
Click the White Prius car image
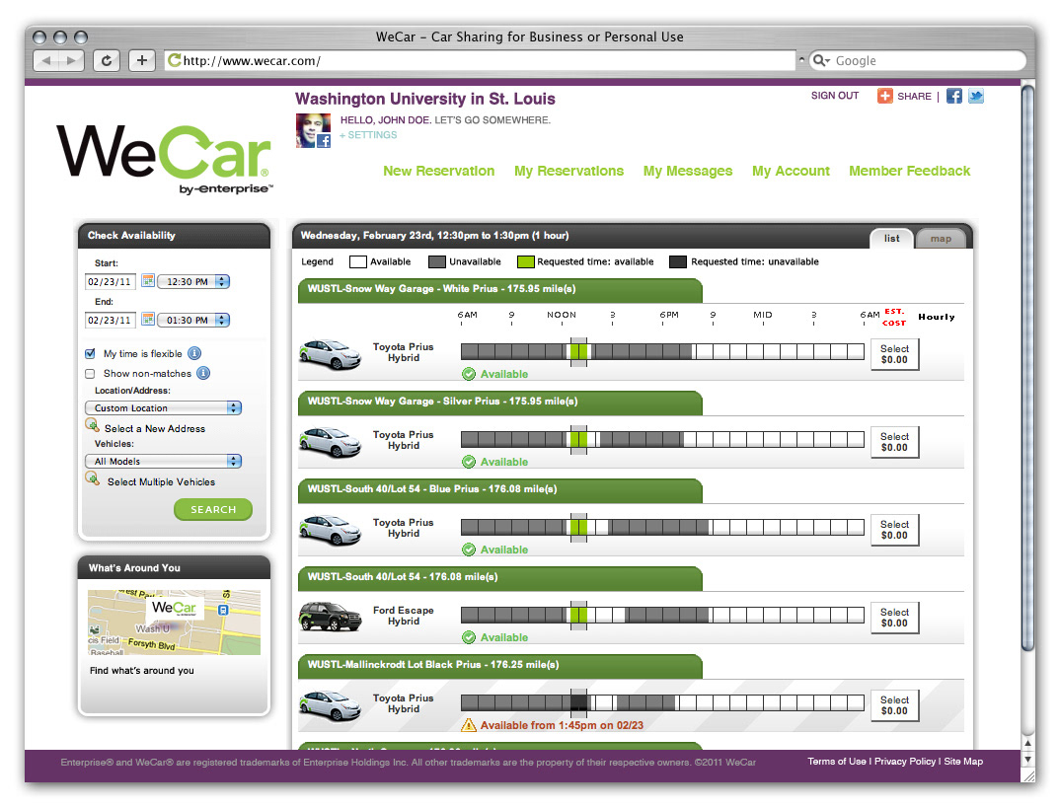pos(331,354)
